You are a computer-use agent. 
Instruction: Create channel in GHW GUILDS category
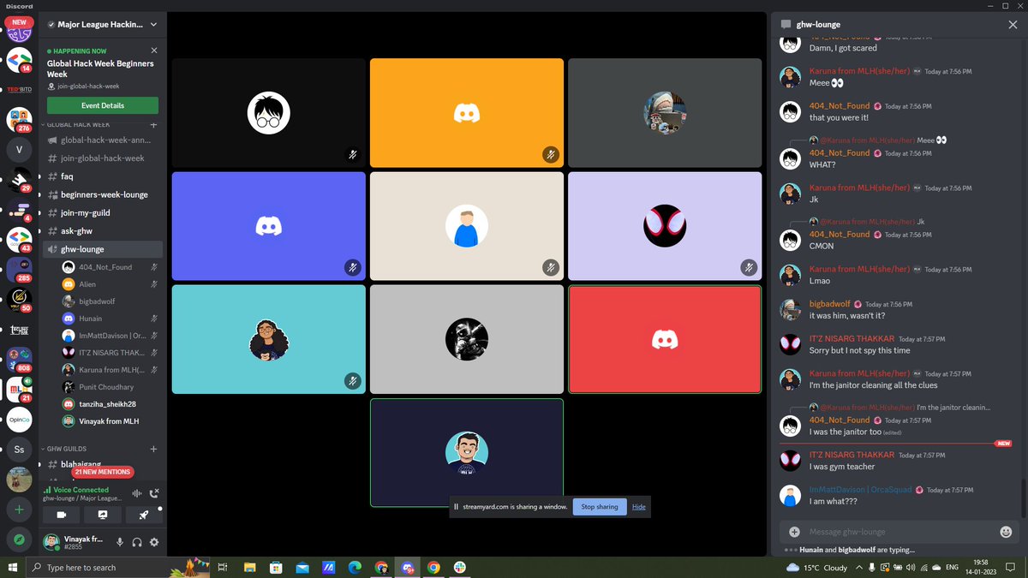coord(153,449)
